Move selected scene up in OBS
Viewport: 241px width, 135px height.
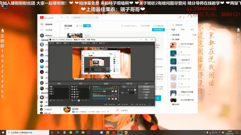(x=58, y=100)
